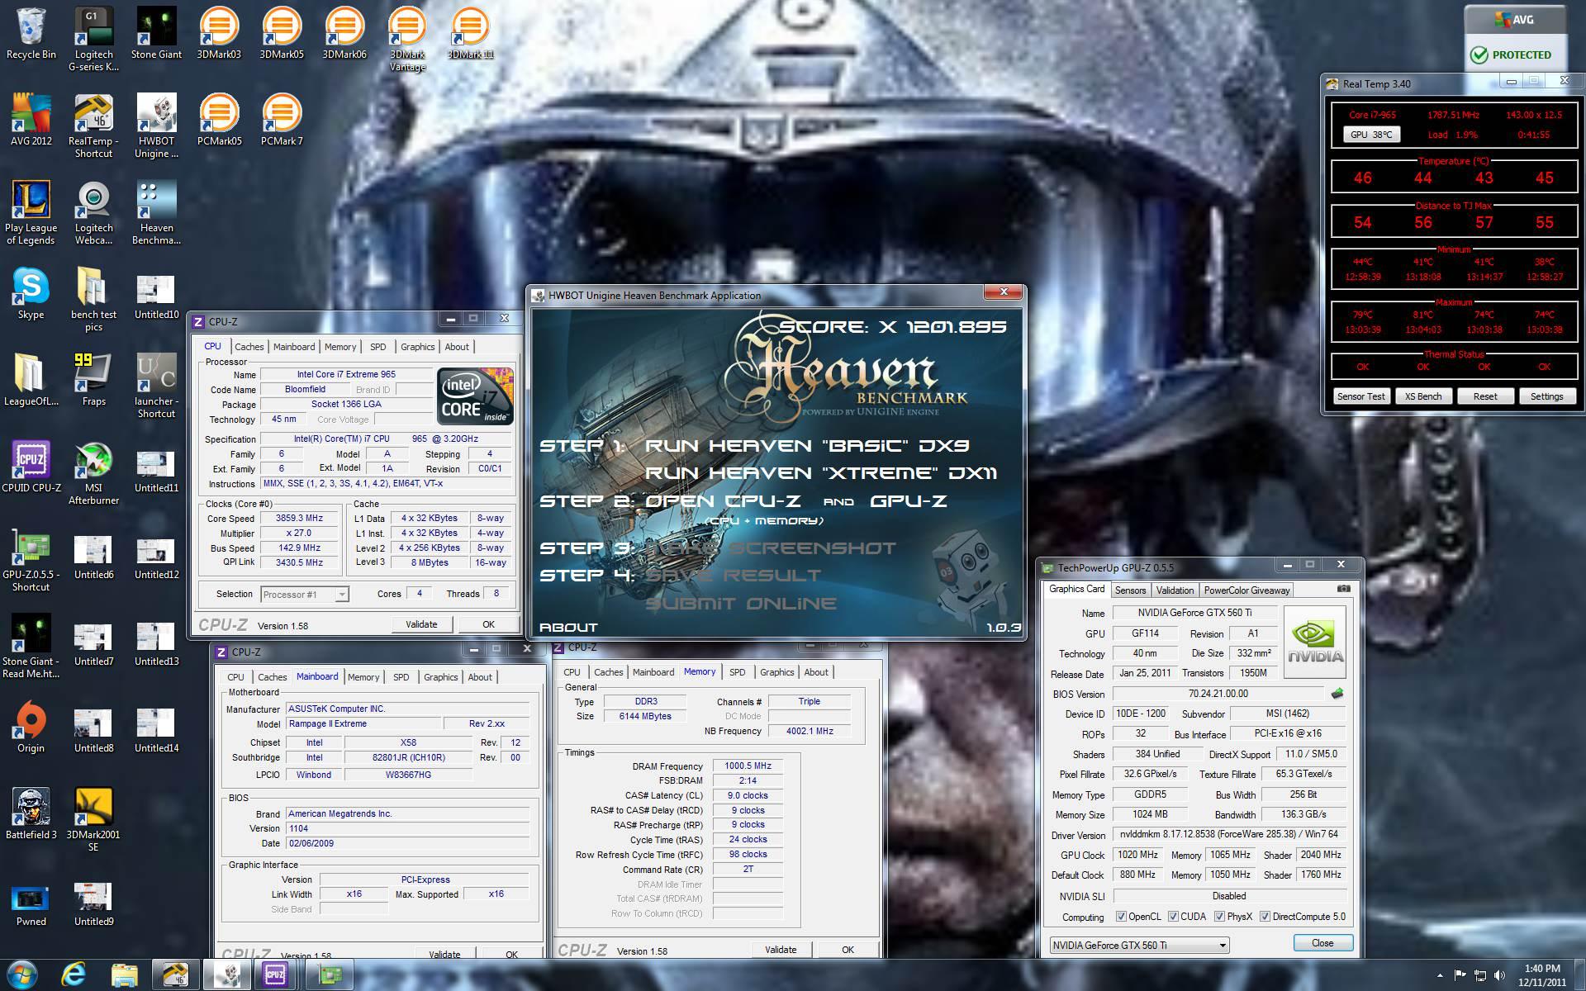Click Sensor Test in Real Temp
The width and height of the screenshot is (1586, 991).
pyautogui.click(x=1360, y=396)
